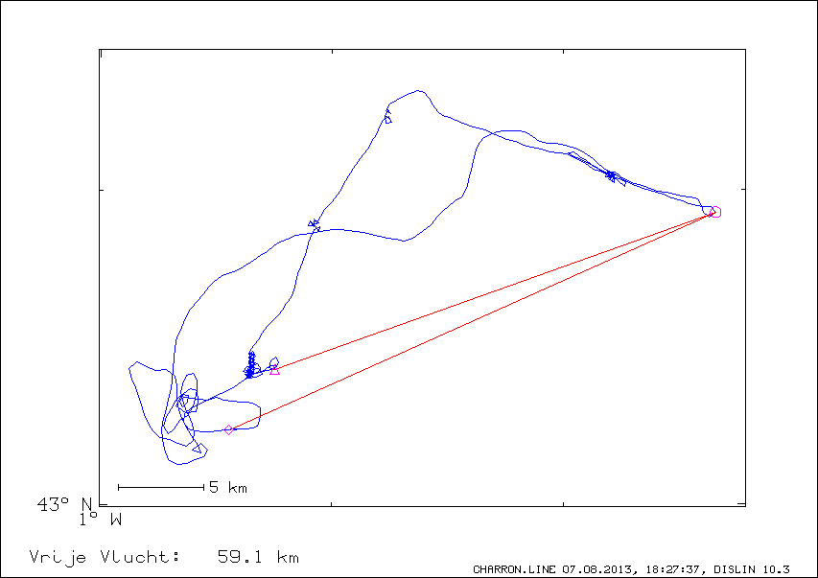Click the 5 km scale bar

pyautogui.click(x=161, y=487)
